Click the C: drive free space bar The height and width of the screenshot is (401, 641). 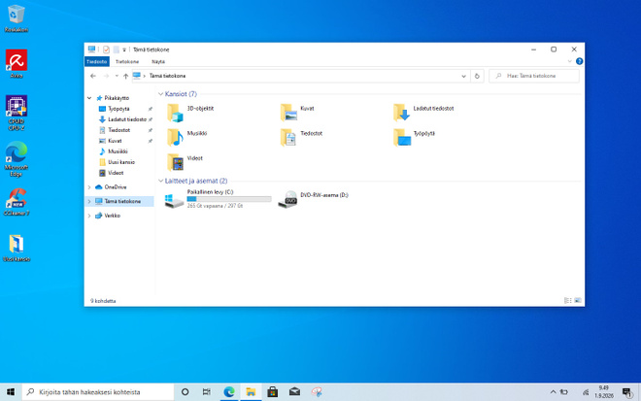click(229, 199)
